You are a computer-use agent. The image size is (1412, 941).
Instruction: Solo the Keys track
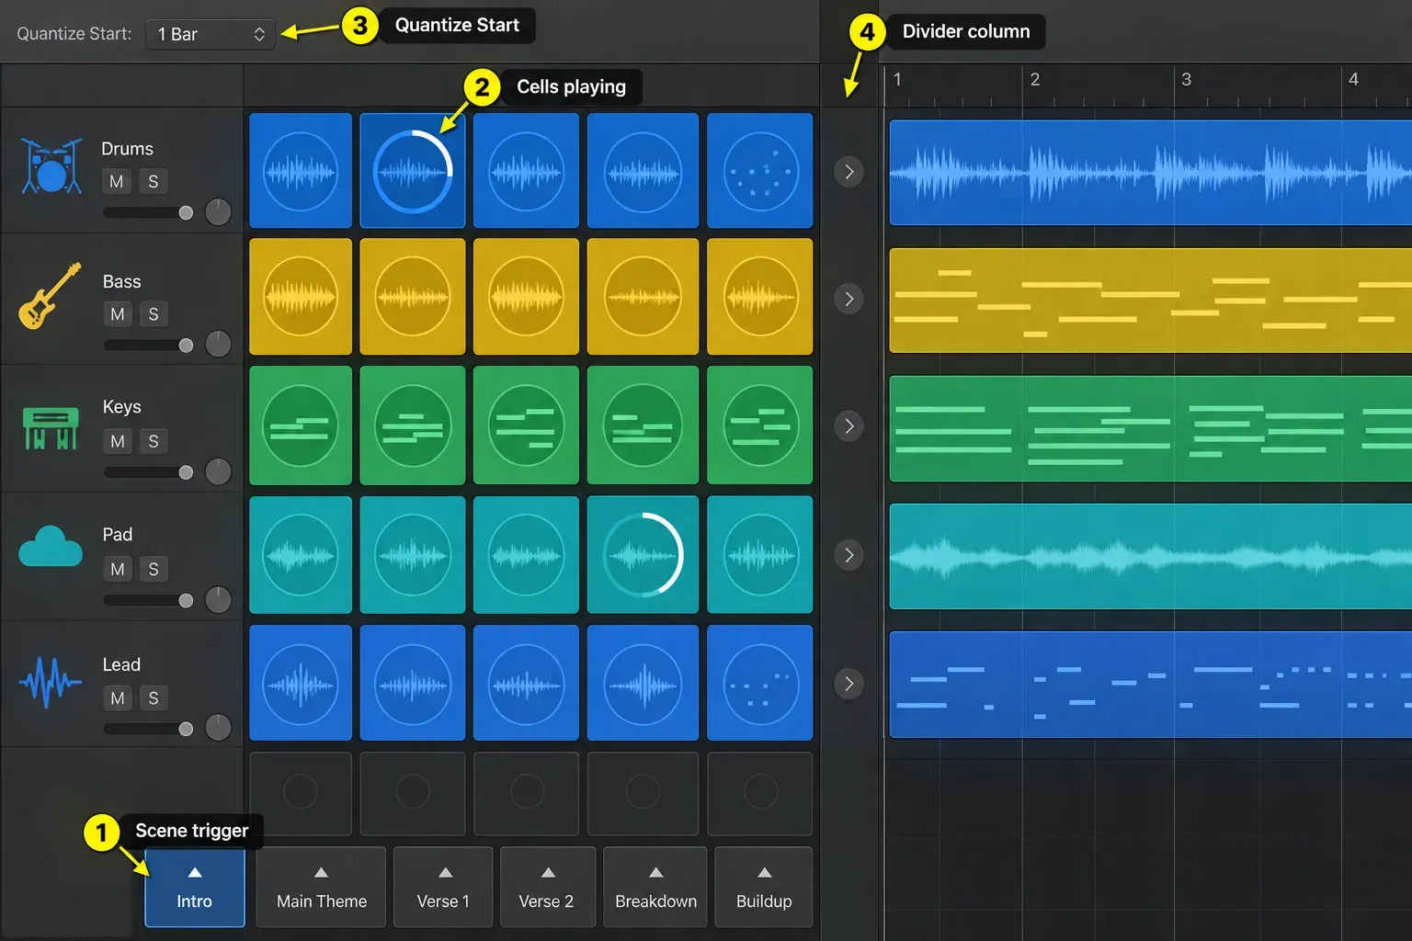click(x=154, y=441)
